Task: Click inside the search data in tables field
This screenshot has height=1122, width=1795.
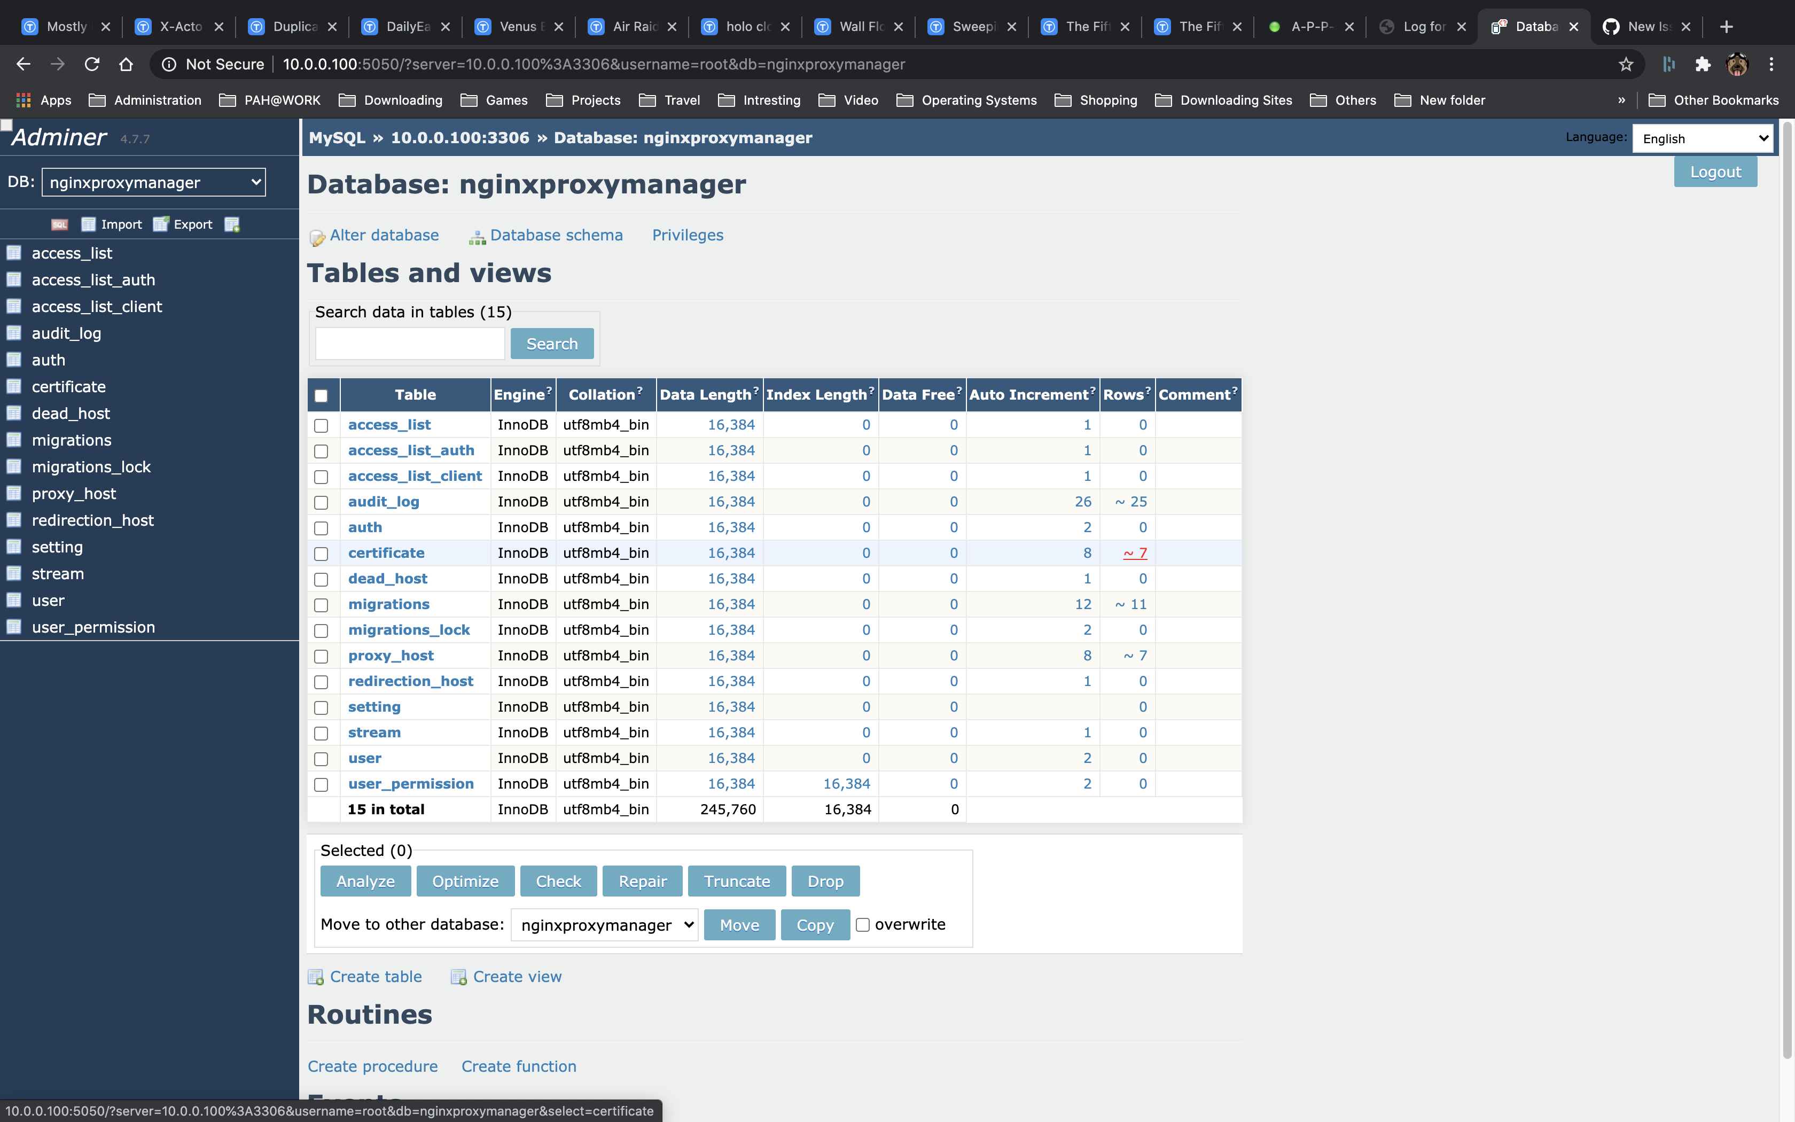Action: (409, 343)
